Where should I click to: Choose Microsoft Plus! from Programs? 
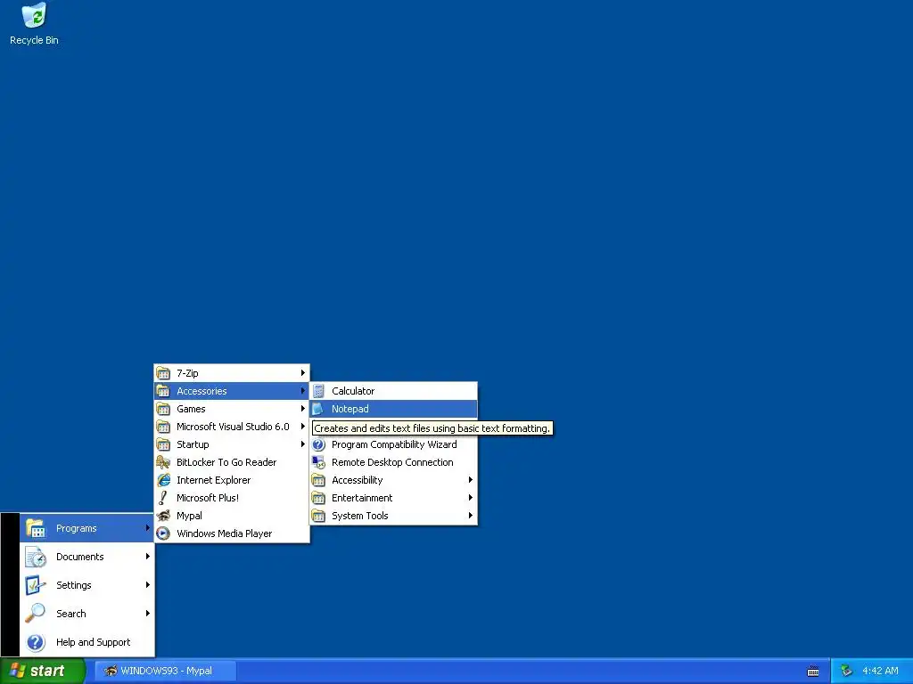tap(232, 498)
